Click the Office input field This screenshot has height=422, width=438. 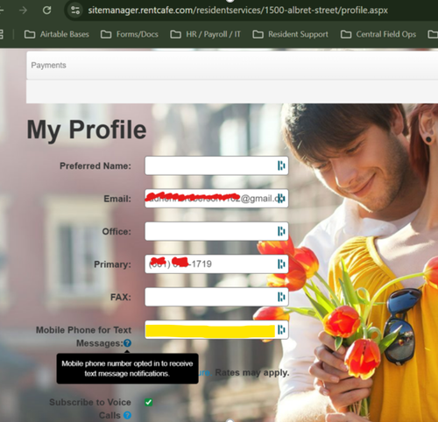216,231
